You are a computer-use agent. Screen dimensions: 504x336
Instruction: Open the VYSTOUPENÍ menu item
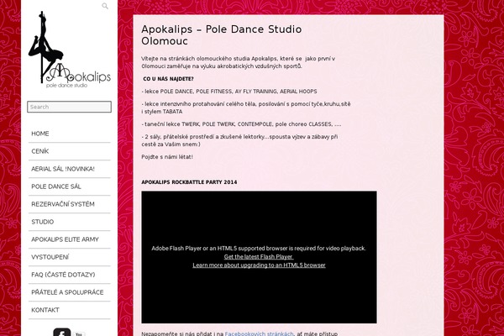click(70, 258)
